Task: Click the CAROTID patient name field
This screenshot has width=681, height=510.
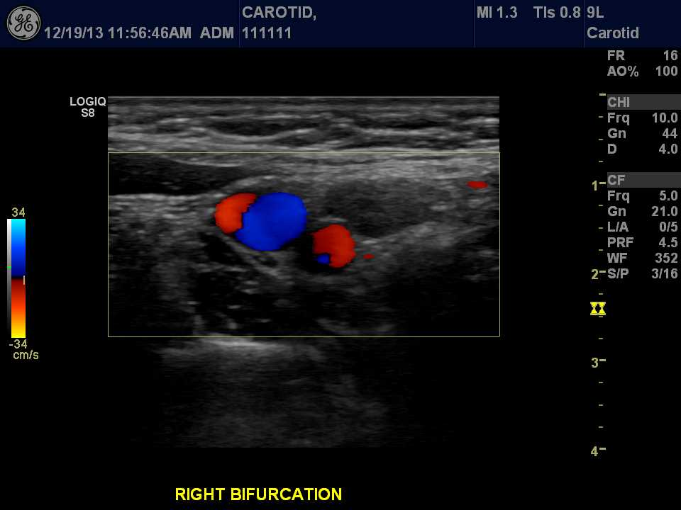Action: click(279, 12)
